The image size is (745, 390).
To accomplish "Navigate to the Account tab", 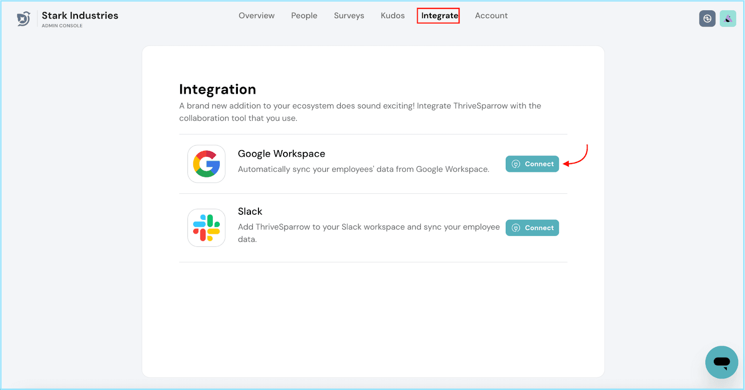I will 491,16.
